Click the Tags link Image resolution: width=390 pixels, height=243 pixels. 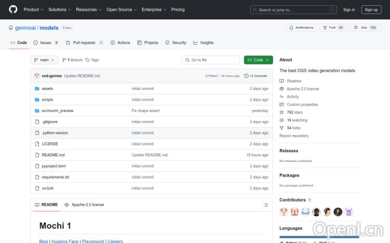[92, 60]
